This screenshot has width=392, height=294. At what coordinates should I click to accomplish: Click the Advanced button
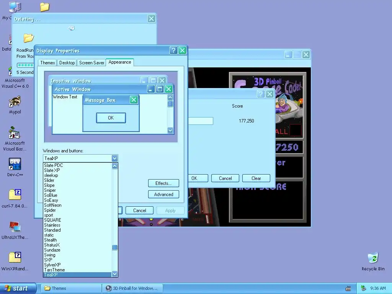[x=163, y=194]
